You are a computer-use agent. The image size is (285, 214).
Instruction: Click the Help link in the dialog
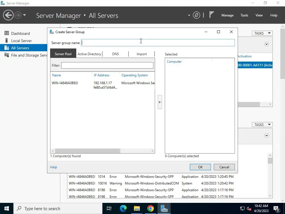[53, 167]
